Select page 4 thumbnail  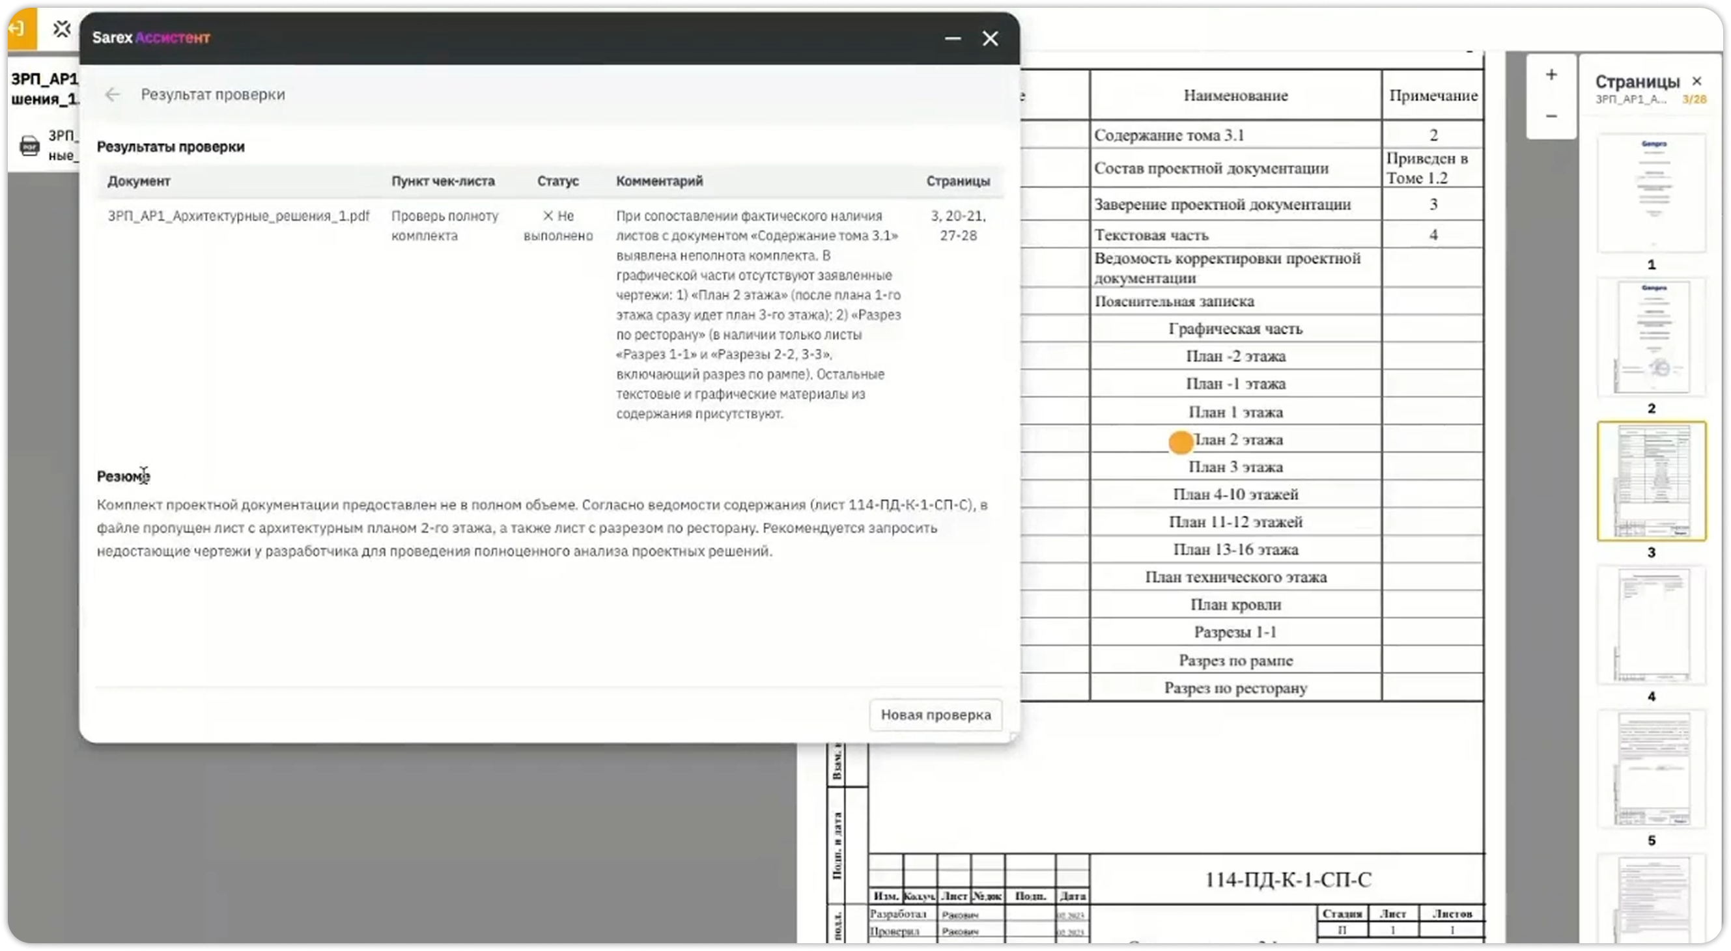pyautogui.click(x=1652, y=626)
